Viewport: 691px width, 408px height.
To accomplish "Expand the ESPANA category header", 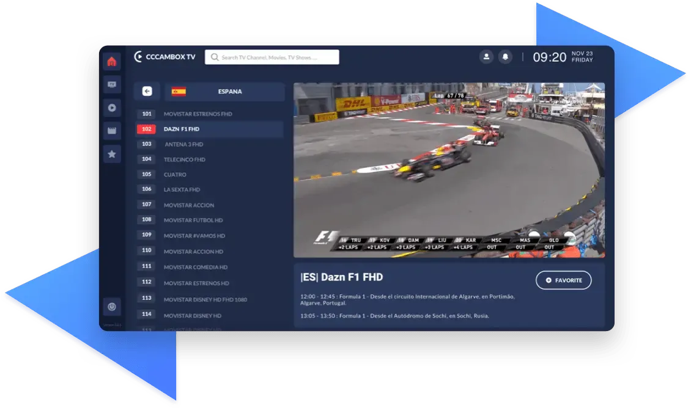I will [x=230, y=91].
